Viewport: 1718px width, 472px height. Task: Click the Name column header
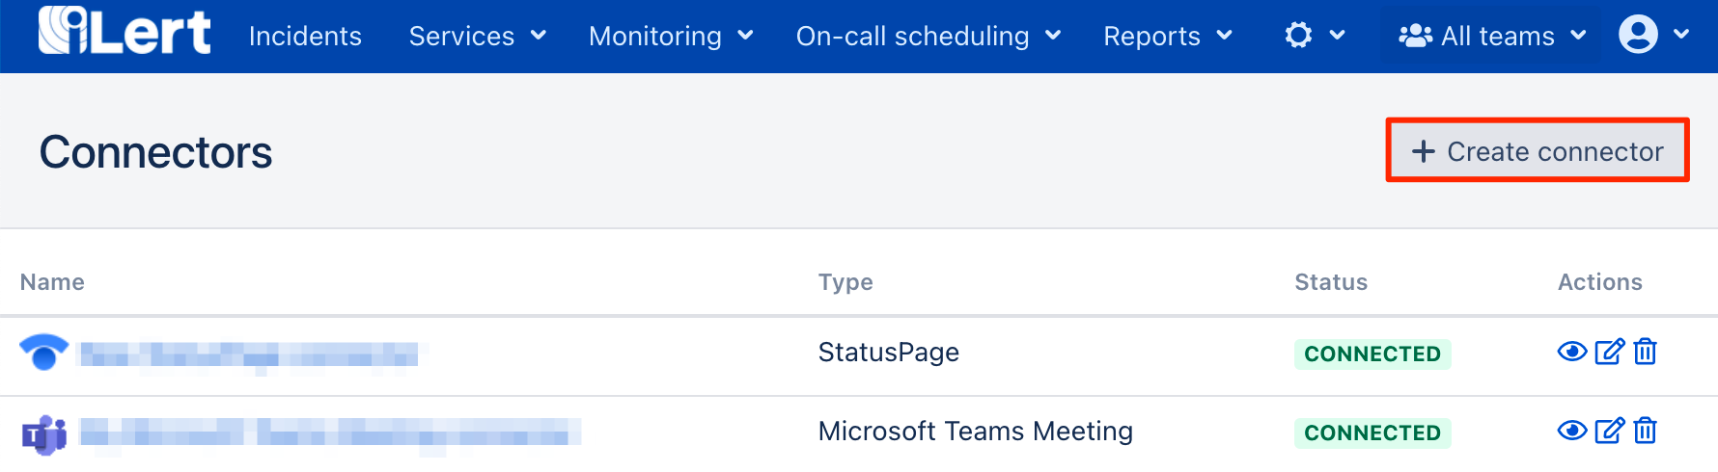52,282
